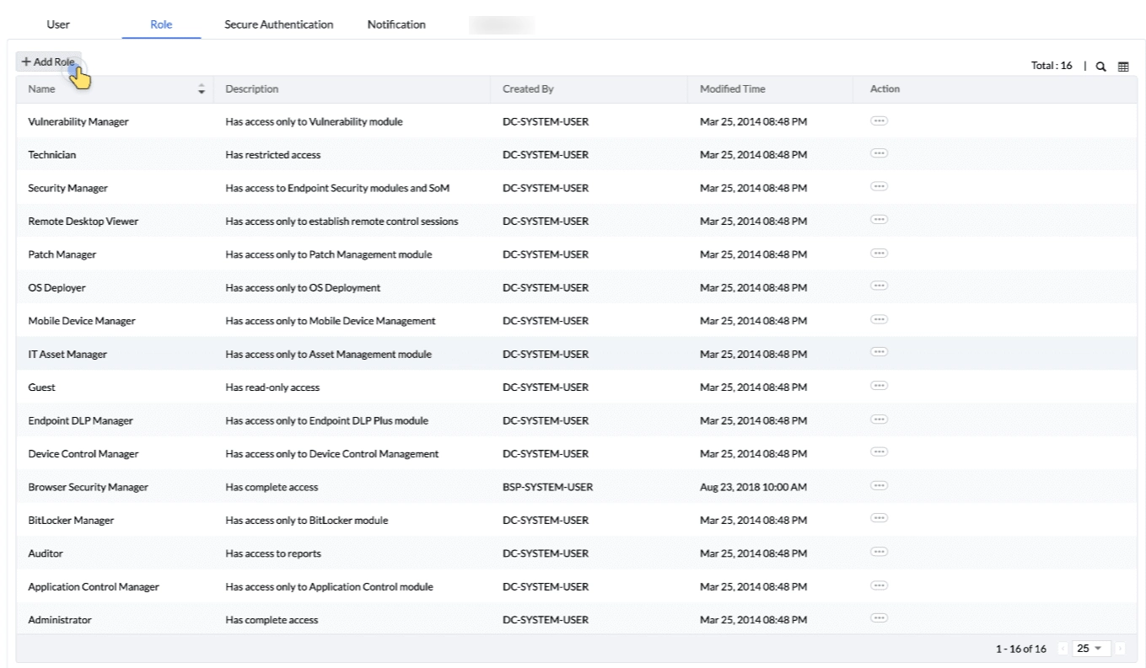The width and height of the screenshot is (1146, 668).
Task: Select the Remote Desktop Viewer role name
Action: point(83,222)
